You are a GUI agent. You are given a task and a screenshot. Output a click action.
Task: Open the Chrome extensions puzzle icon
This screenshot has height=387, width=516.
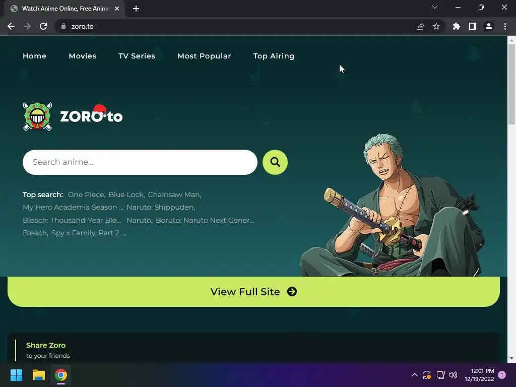pos(456,26)
